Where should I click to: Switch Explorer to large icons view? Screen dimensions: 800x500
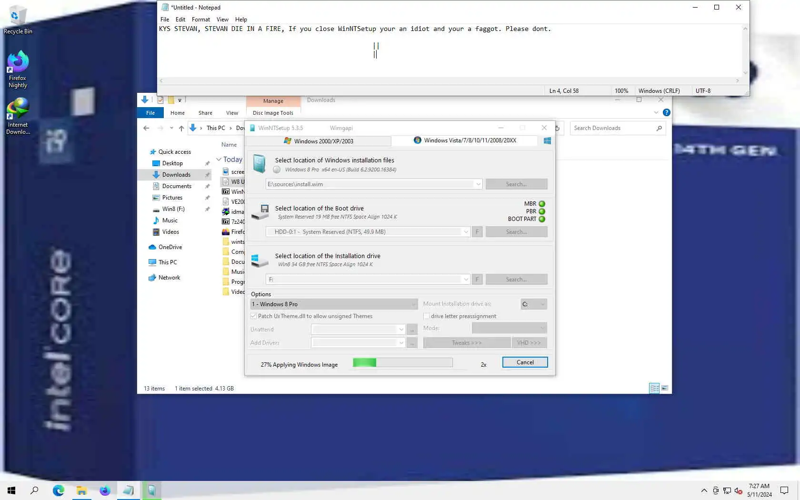tap(665, 389)
